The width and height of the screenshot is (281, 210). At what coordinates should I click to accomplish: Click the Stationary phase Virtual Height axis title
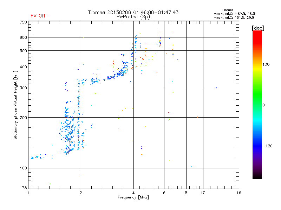click(15, 105)
